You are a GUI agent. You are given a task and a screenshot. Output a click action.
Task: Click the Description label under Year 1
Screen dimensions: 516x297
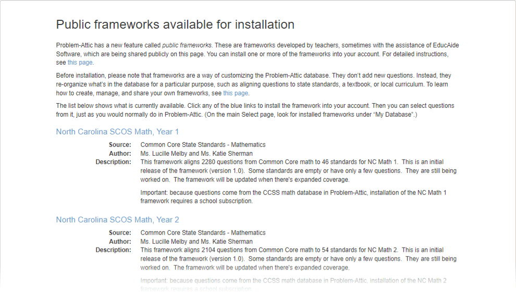pos(113,162)
